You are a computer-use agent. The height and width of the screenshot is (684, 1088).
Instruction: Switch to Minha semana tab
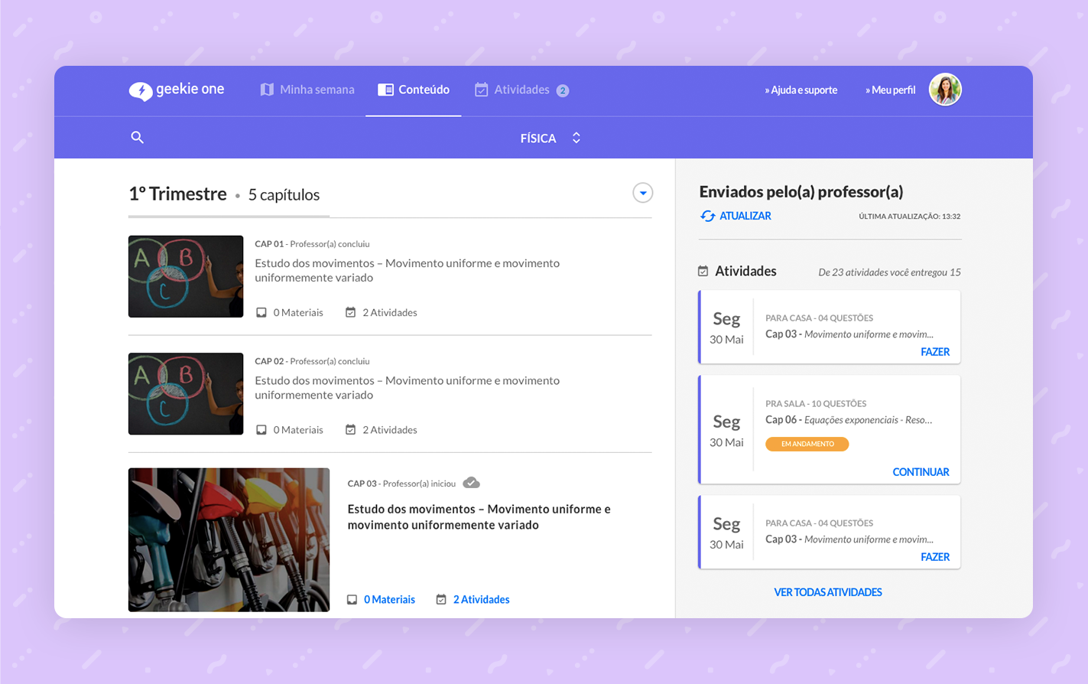pyautogui.click(x=307, y=90)
